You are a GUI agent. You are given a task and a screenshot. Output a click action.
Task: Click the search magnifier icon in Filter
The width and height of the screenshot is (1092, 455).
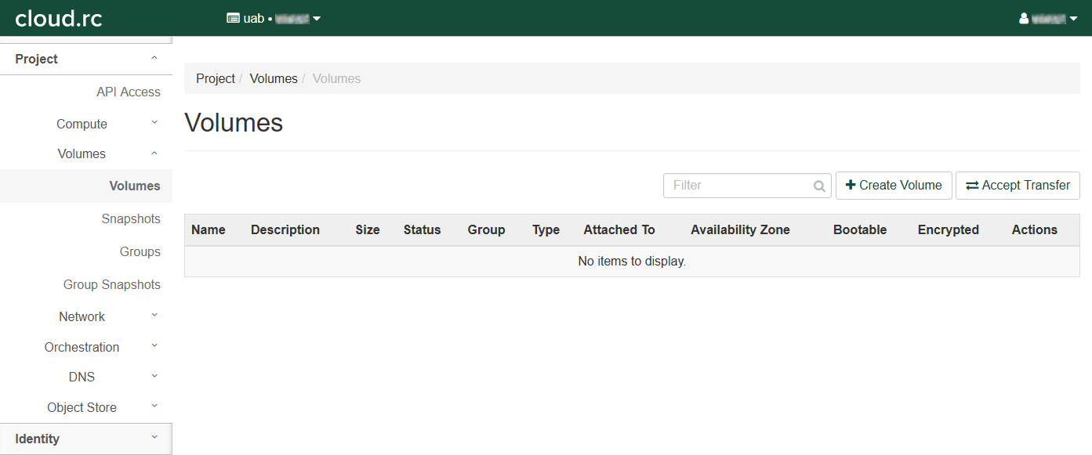[819, 186]
